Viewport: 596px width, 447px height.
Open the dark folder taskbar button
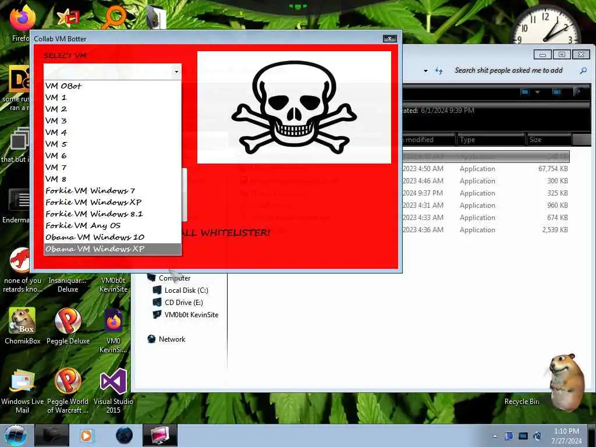52,435
